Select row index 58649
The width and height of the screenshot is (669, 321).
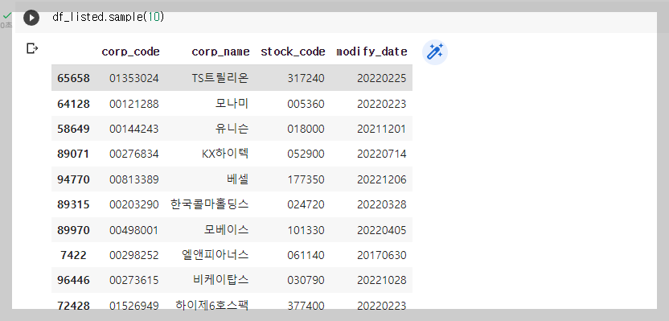73,129
